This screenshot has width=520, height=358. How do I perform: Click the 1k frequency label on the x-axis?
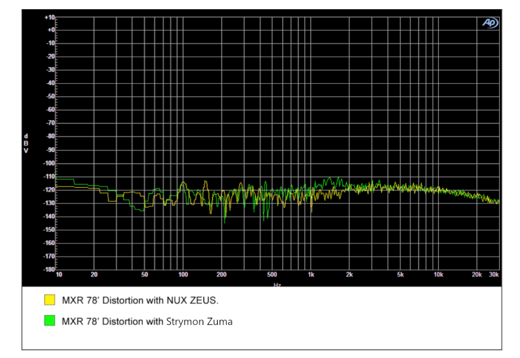coord(311,275)
